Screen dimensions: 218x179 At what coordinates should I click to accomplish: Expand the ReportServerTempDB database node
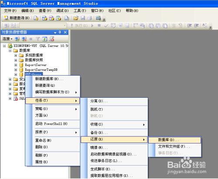tap(16, 70)
